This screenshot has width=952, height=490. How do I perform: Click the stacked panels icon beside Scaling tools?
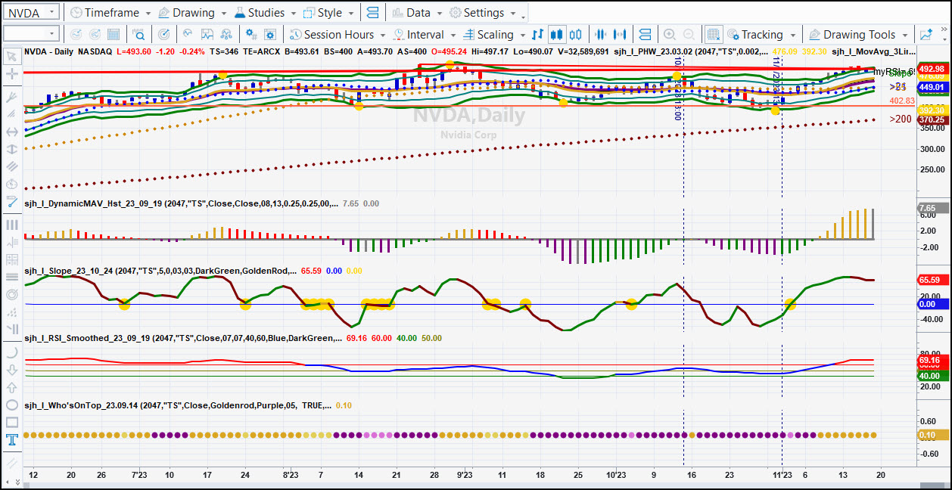click(645, 35)
